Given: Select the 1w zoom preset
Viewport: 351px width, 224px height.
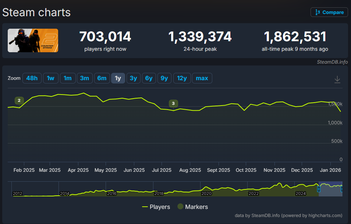Looking at the screenshot, I should tap(50, 78).
